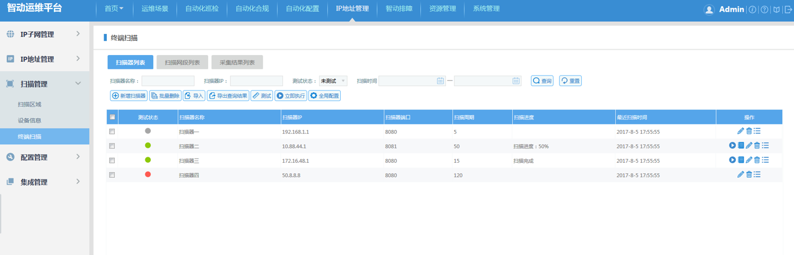Tick the checkbox for 扫描器一 row
The width and height of the screenshot is (794, 255).
click(x=112, y=132)
